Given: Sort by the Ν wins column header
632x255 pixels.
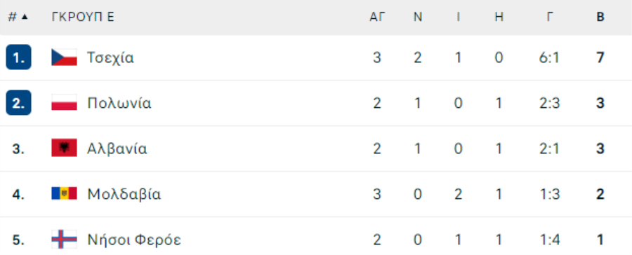Looking at the screenshot, I should tap(418, 18).
